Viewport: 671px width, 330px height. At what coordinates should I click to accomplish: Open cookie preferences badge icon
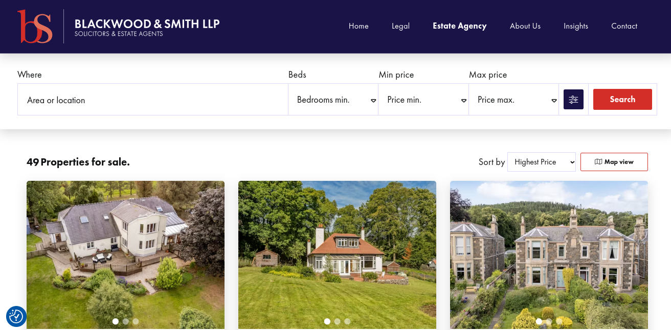(16, 317)
